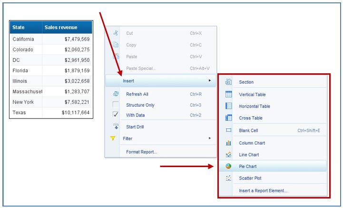Click the State column header

coord(26,27)
